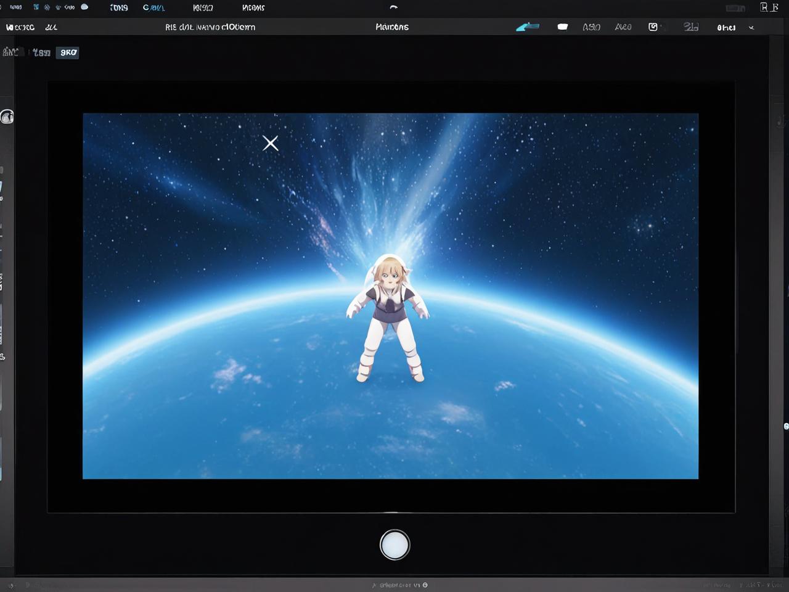The width and height of the screenshot is (789, 592).
Task: Click the status text in the bottom bar
Action: point(399,585)
